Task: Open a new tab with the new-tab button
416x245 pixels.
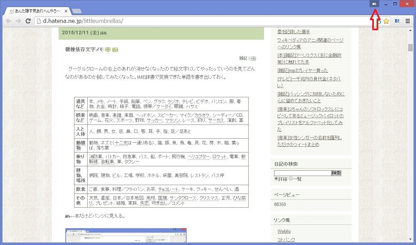Action: pos(76,11)
